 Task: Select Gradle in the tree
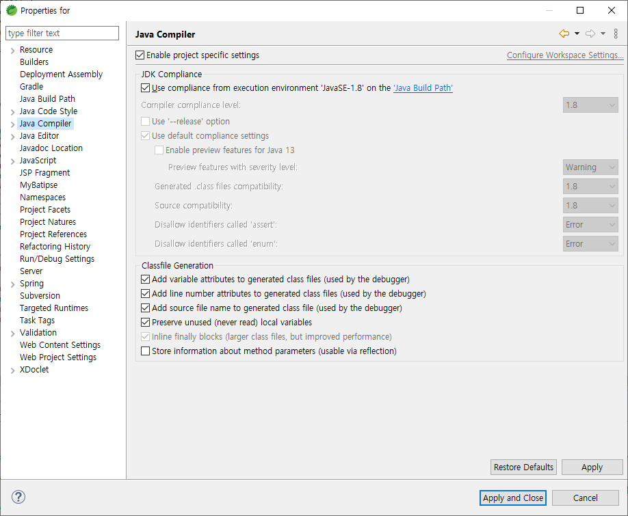pyautogui.click(x=31, y=86)
